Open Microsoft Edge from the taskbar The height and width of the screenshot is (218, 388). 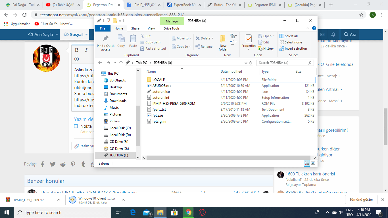coord(133,212)
